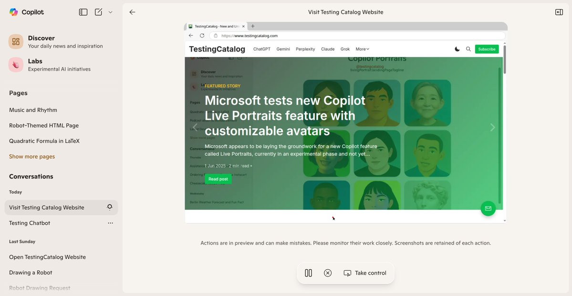Click the Copilot logo icon

click(13, 12)
